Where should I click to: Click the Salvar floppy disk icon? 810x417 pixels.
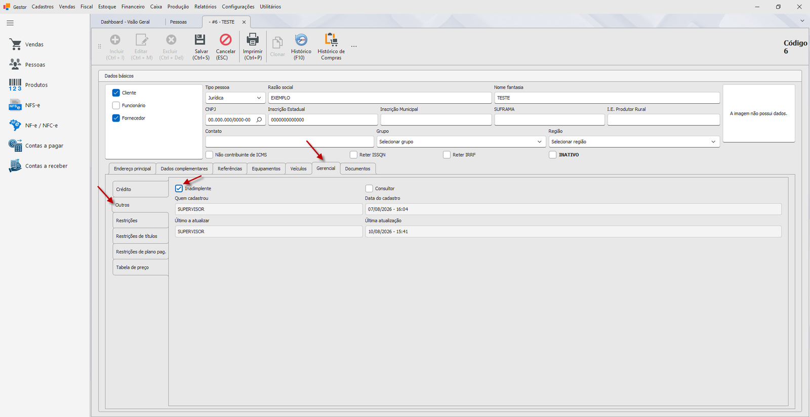200,39
